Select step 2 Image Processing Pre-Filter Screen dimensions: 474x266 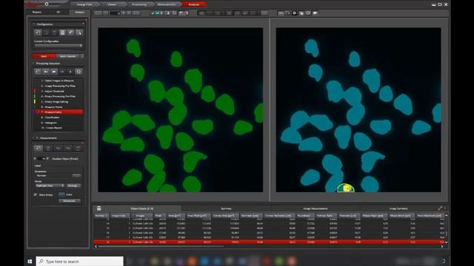point(58,86)
